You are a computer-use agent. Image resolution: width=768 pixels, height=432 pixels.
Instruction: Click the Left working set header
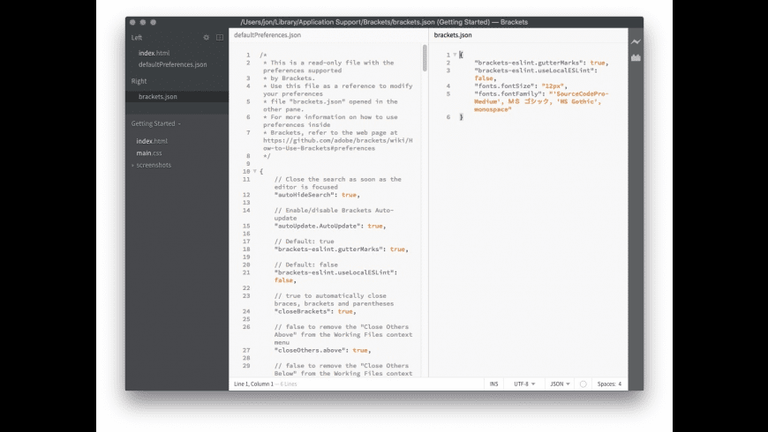[137, 38]
